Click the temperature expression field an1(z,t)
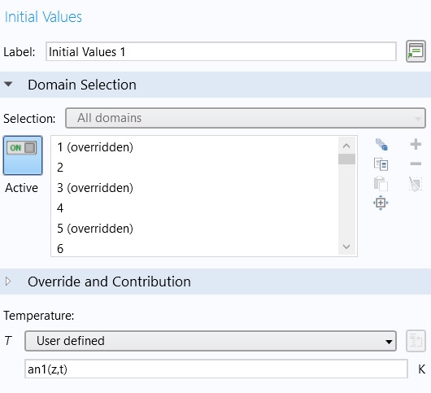 click(216, 369)
